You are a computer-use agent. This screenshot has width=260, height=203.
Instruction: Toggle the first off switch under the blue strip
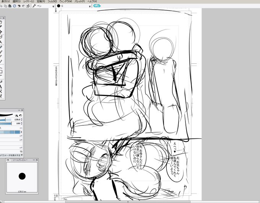21,136
